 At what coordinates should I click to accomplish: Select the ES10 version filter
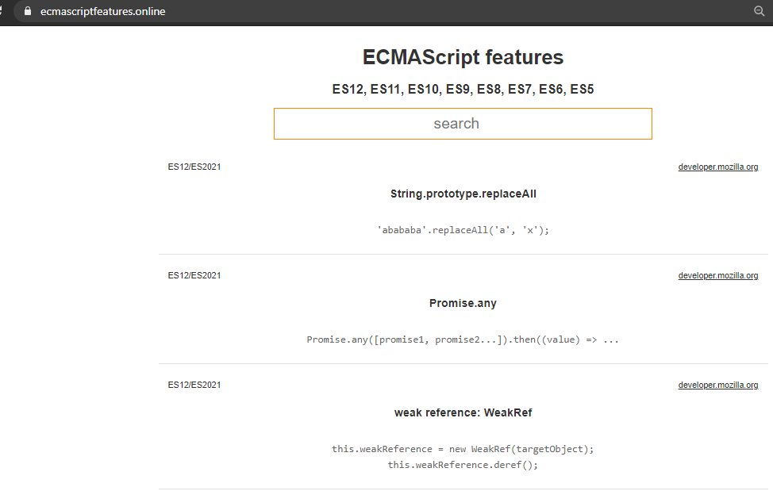(x=423, y=89)
